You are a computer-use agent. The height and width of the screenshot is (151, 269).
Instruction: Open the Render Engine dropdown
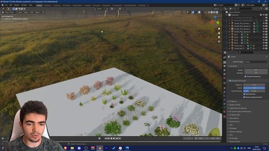256,62
